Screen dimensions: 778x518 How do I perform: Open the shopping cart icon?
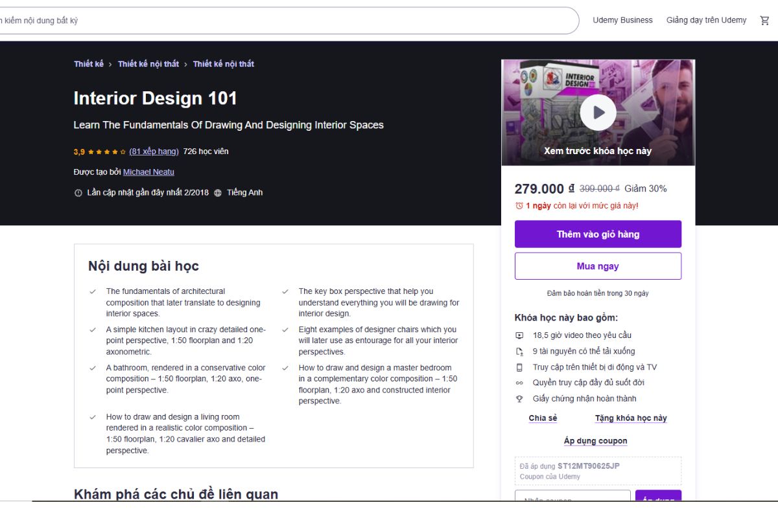click(764, 20)
